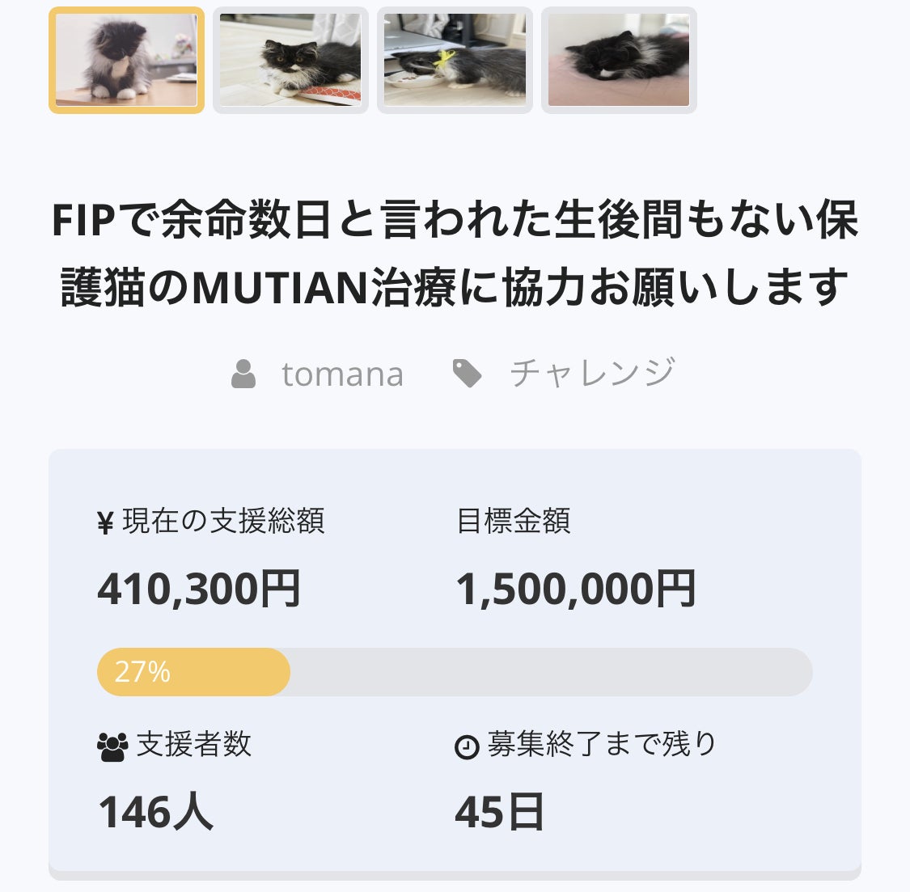Click the project title heading text
The width and height of the screenshot is (910, 892).
455,254
